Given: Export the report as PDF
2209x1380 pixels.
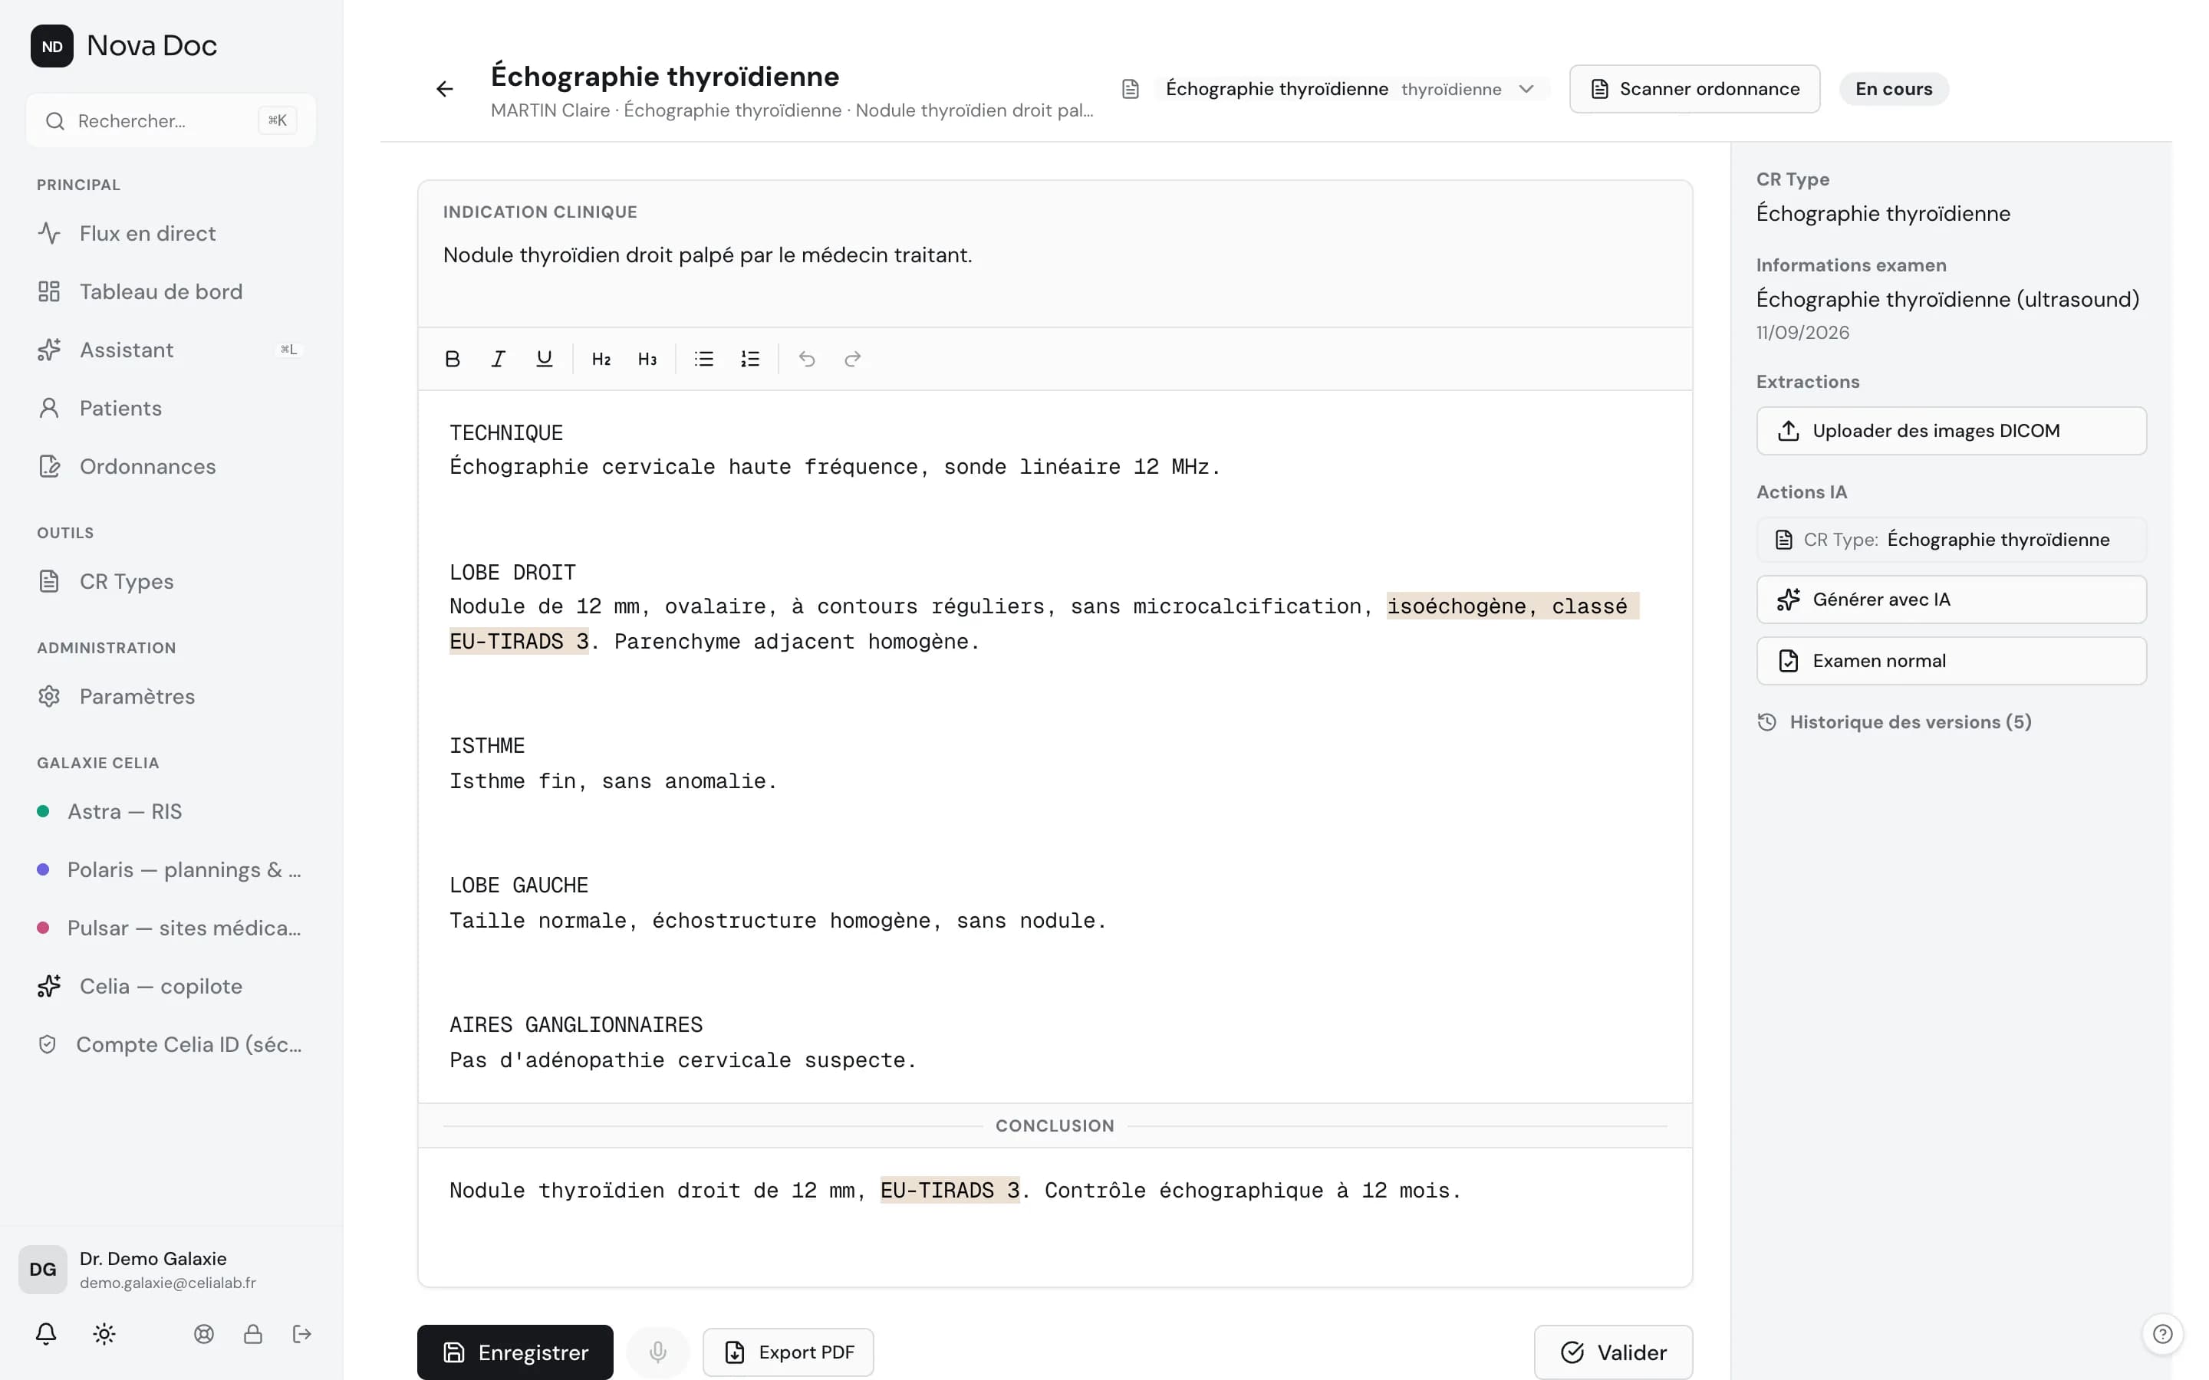Looking at the screenshot, I should point(788,1352).
